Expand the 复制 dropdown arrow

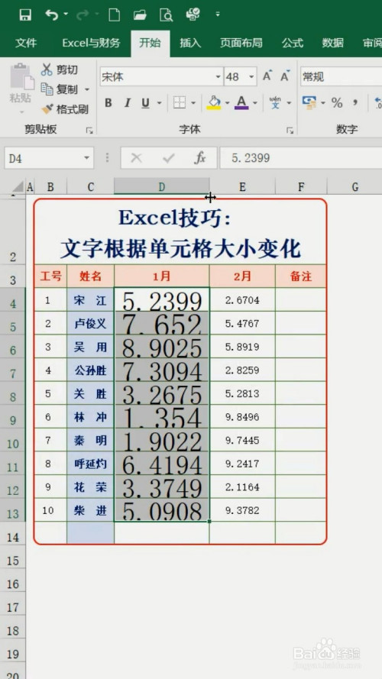(x=86, y=89)
